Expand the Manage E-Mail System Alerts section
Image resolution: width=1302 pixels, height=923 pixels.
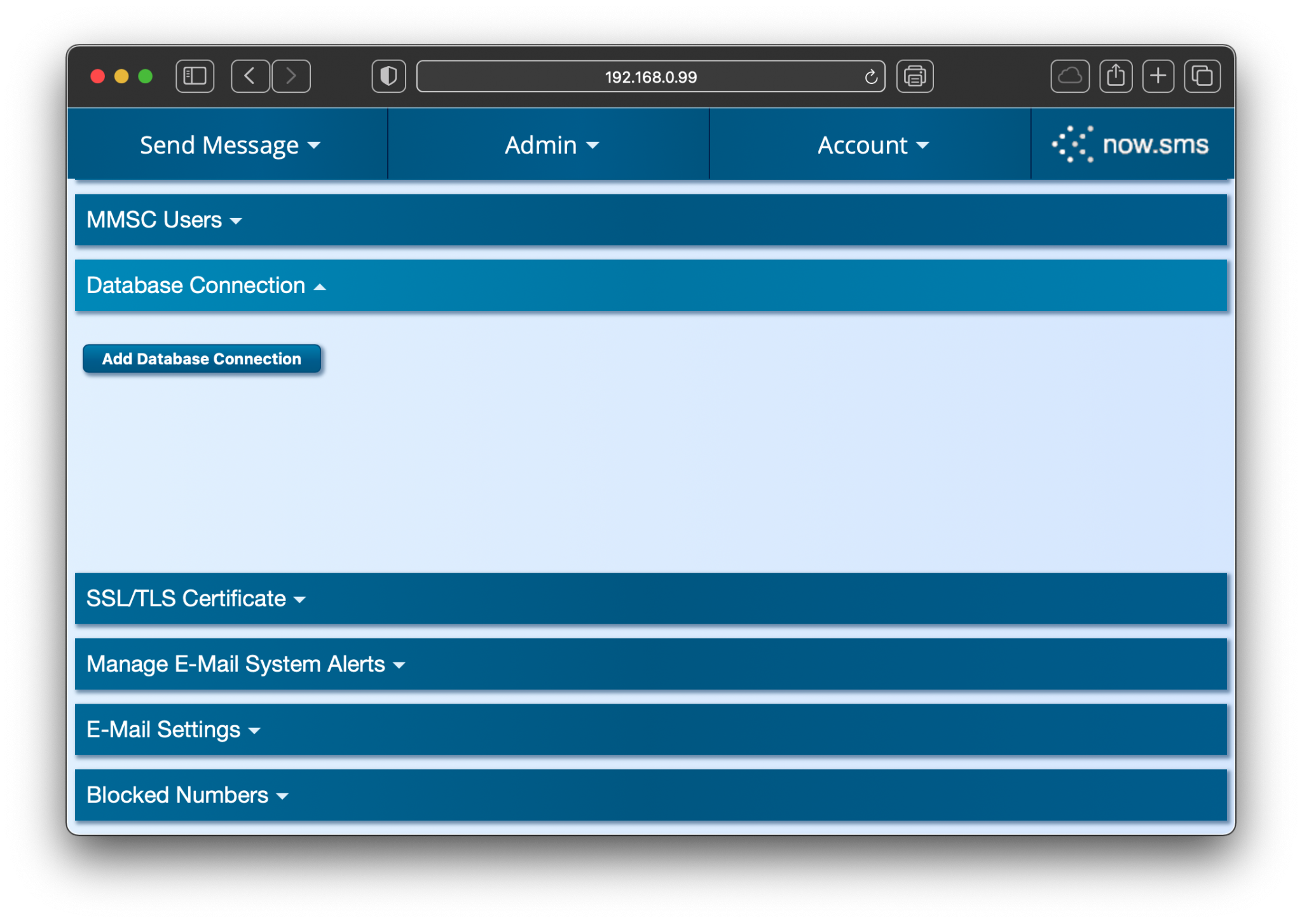pos(245,664)
